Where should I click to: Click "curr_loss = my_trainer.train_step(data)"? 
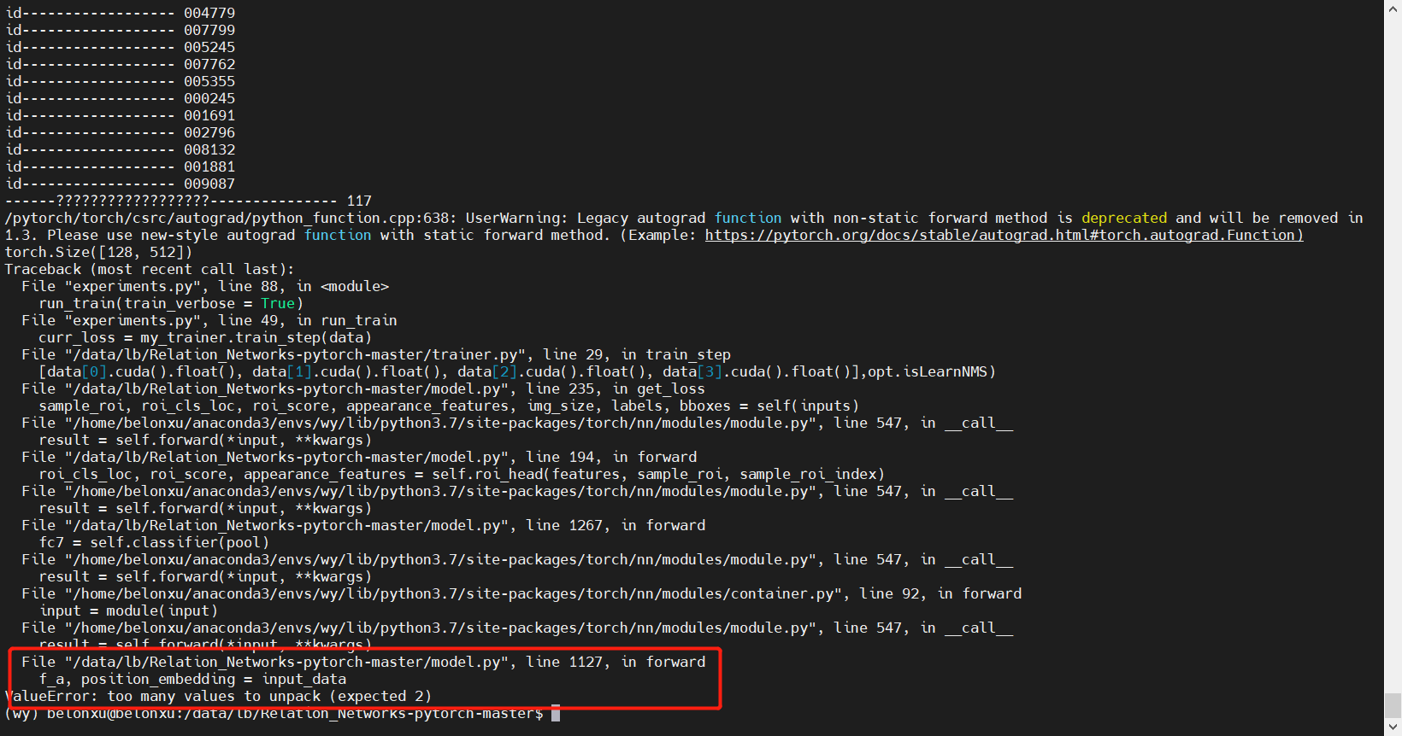point(205,337)
